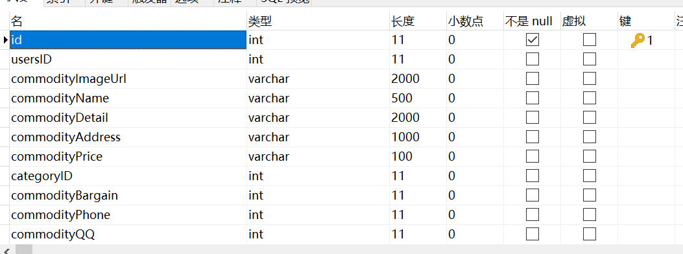Click the current-row arrow indicator beside id

tap(5, 40)
